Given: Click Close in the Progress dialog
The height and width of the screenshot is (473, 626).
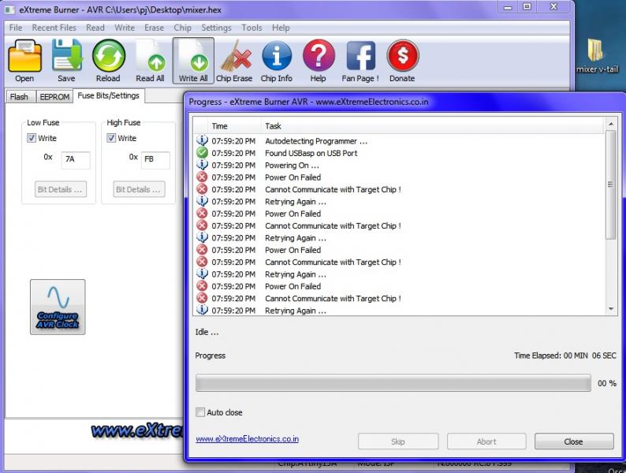Looking at the screenshot, I should click(x=573, y=441).
